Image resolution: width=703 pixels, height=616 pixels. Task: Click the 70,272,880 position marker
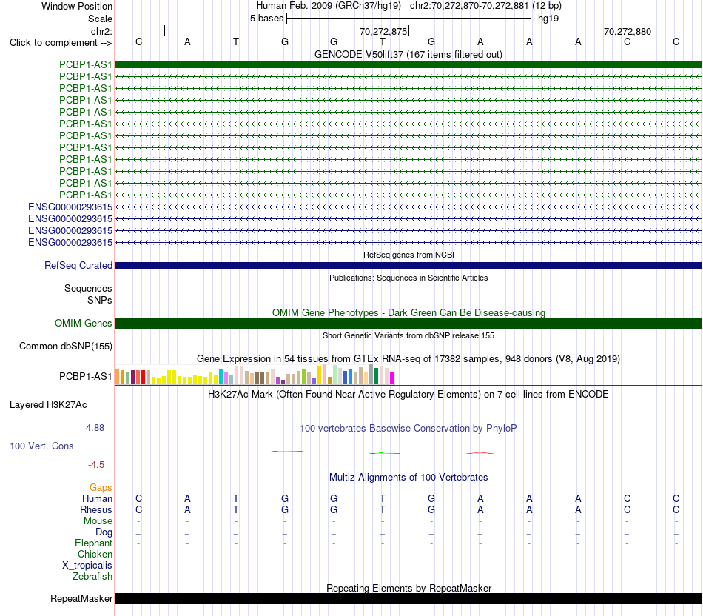(628, 31)
